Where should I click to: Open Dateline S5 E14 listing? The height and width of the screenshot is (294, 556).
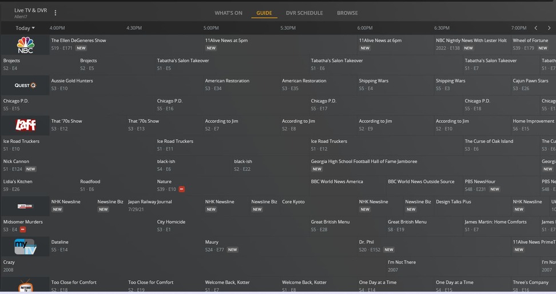(x=126, y=247)
